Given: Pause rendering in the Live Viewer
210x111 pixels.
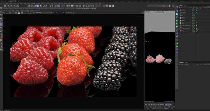Looking at the screenshot, I should pos(10,13).
